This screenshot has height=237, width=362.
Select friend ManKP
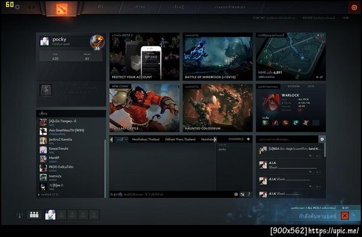(x=71, y=159)
